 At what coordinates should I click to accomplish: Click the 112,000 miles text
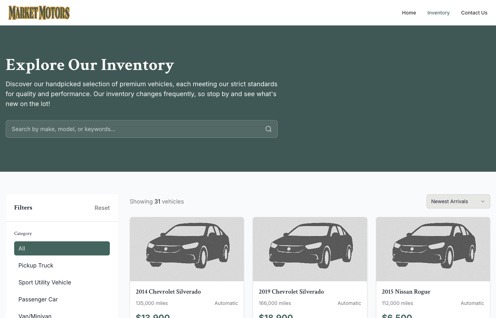pyautogui.click(x=398, y=303)
